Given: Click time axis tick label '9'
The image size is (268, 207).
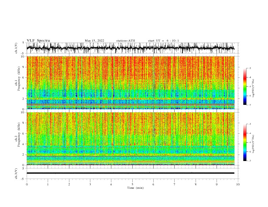Looking at the screenshot, I should point(217,184).
